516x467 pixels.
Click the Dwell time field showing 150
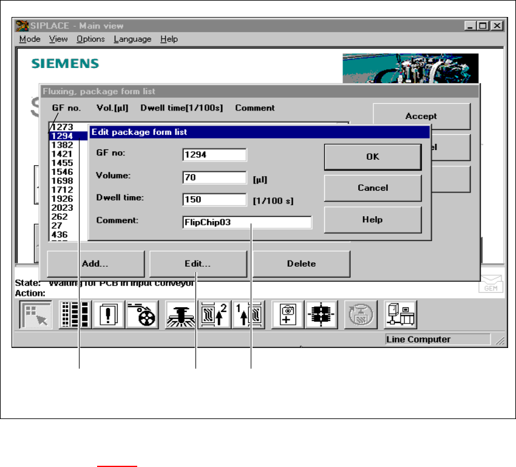[x=214, y=199]
